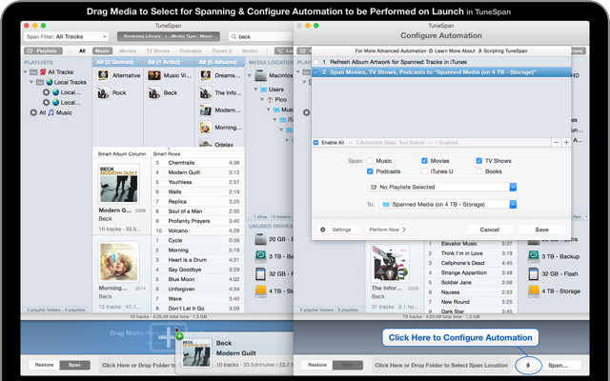Select the Rock genre icon
Screen dimensions: 610x381
click(x=103, y=93)
